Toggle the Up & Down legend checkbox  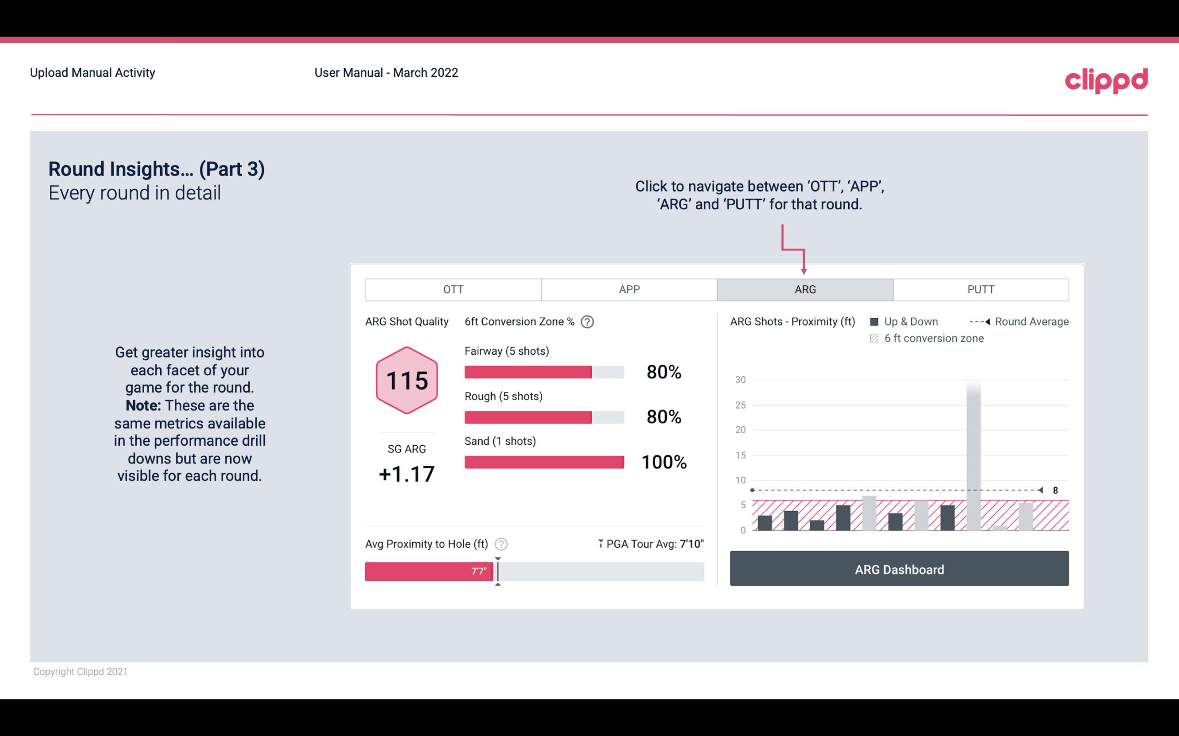tap(877, 322)
